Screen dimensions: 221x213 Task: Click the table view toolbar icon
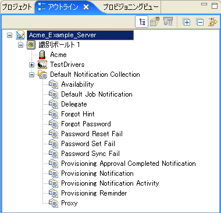tap(155, 22)
